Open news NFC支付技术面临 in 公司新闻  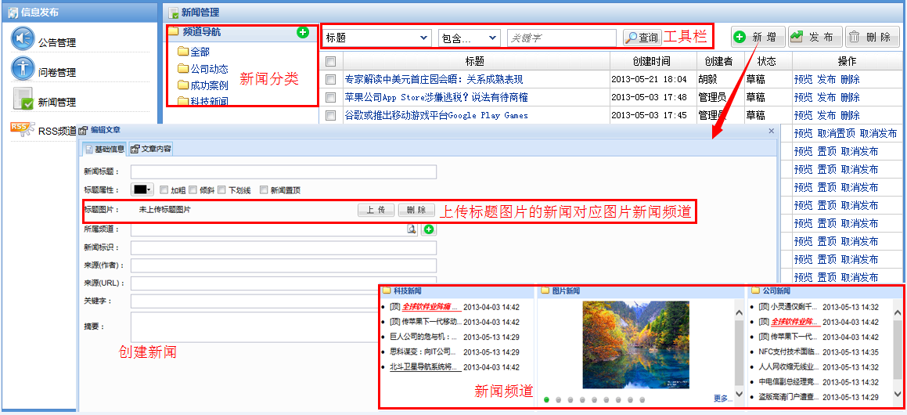(788, 352)
